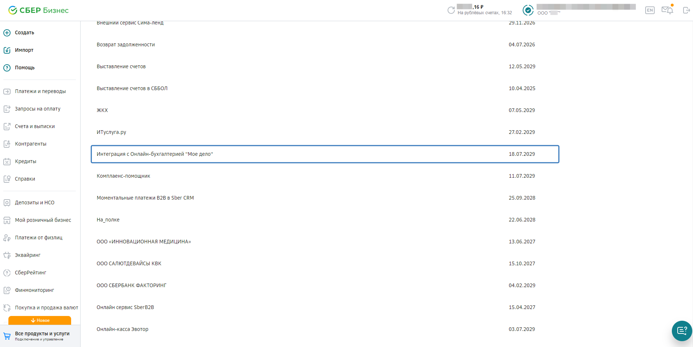Image resolution: width=693 pixels, height=347 pixels.
Task: Click the Создать plus icon
Action: click(7, 33)
